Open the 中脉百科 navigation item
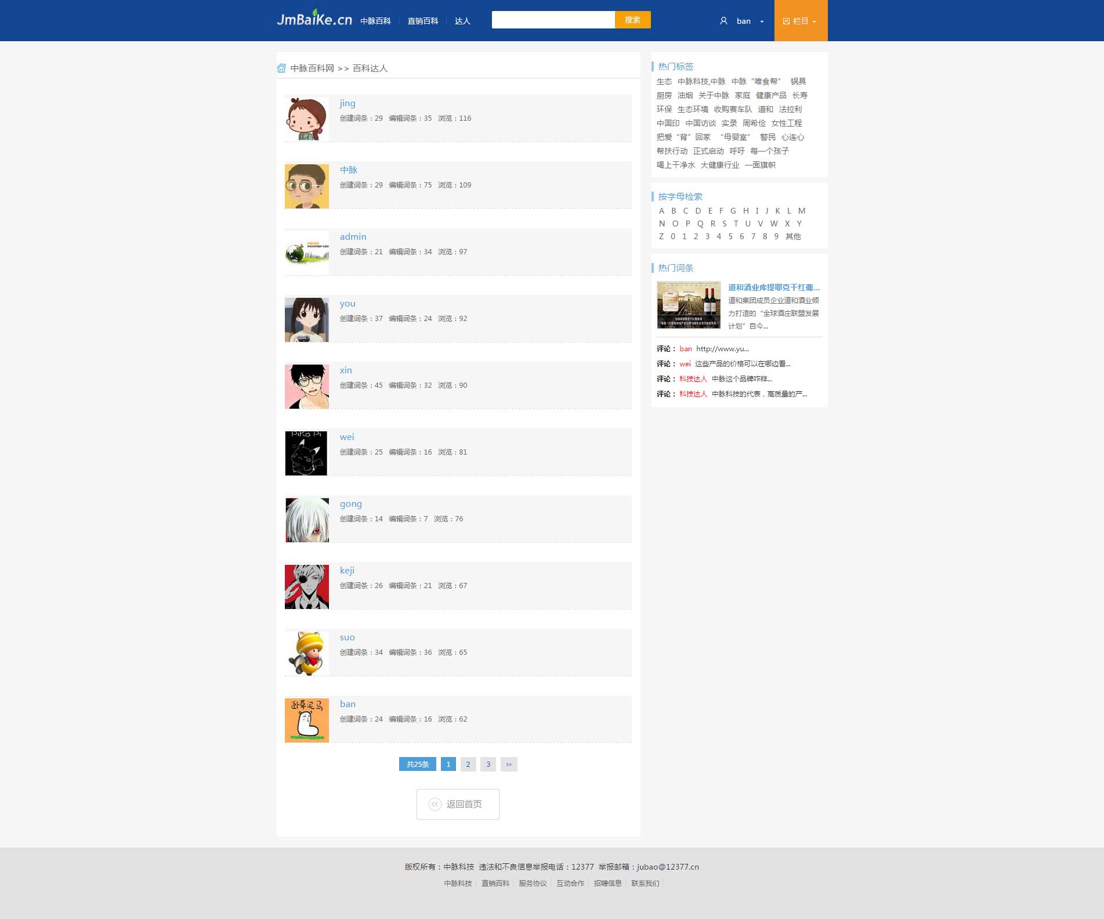 click(375, 21)
